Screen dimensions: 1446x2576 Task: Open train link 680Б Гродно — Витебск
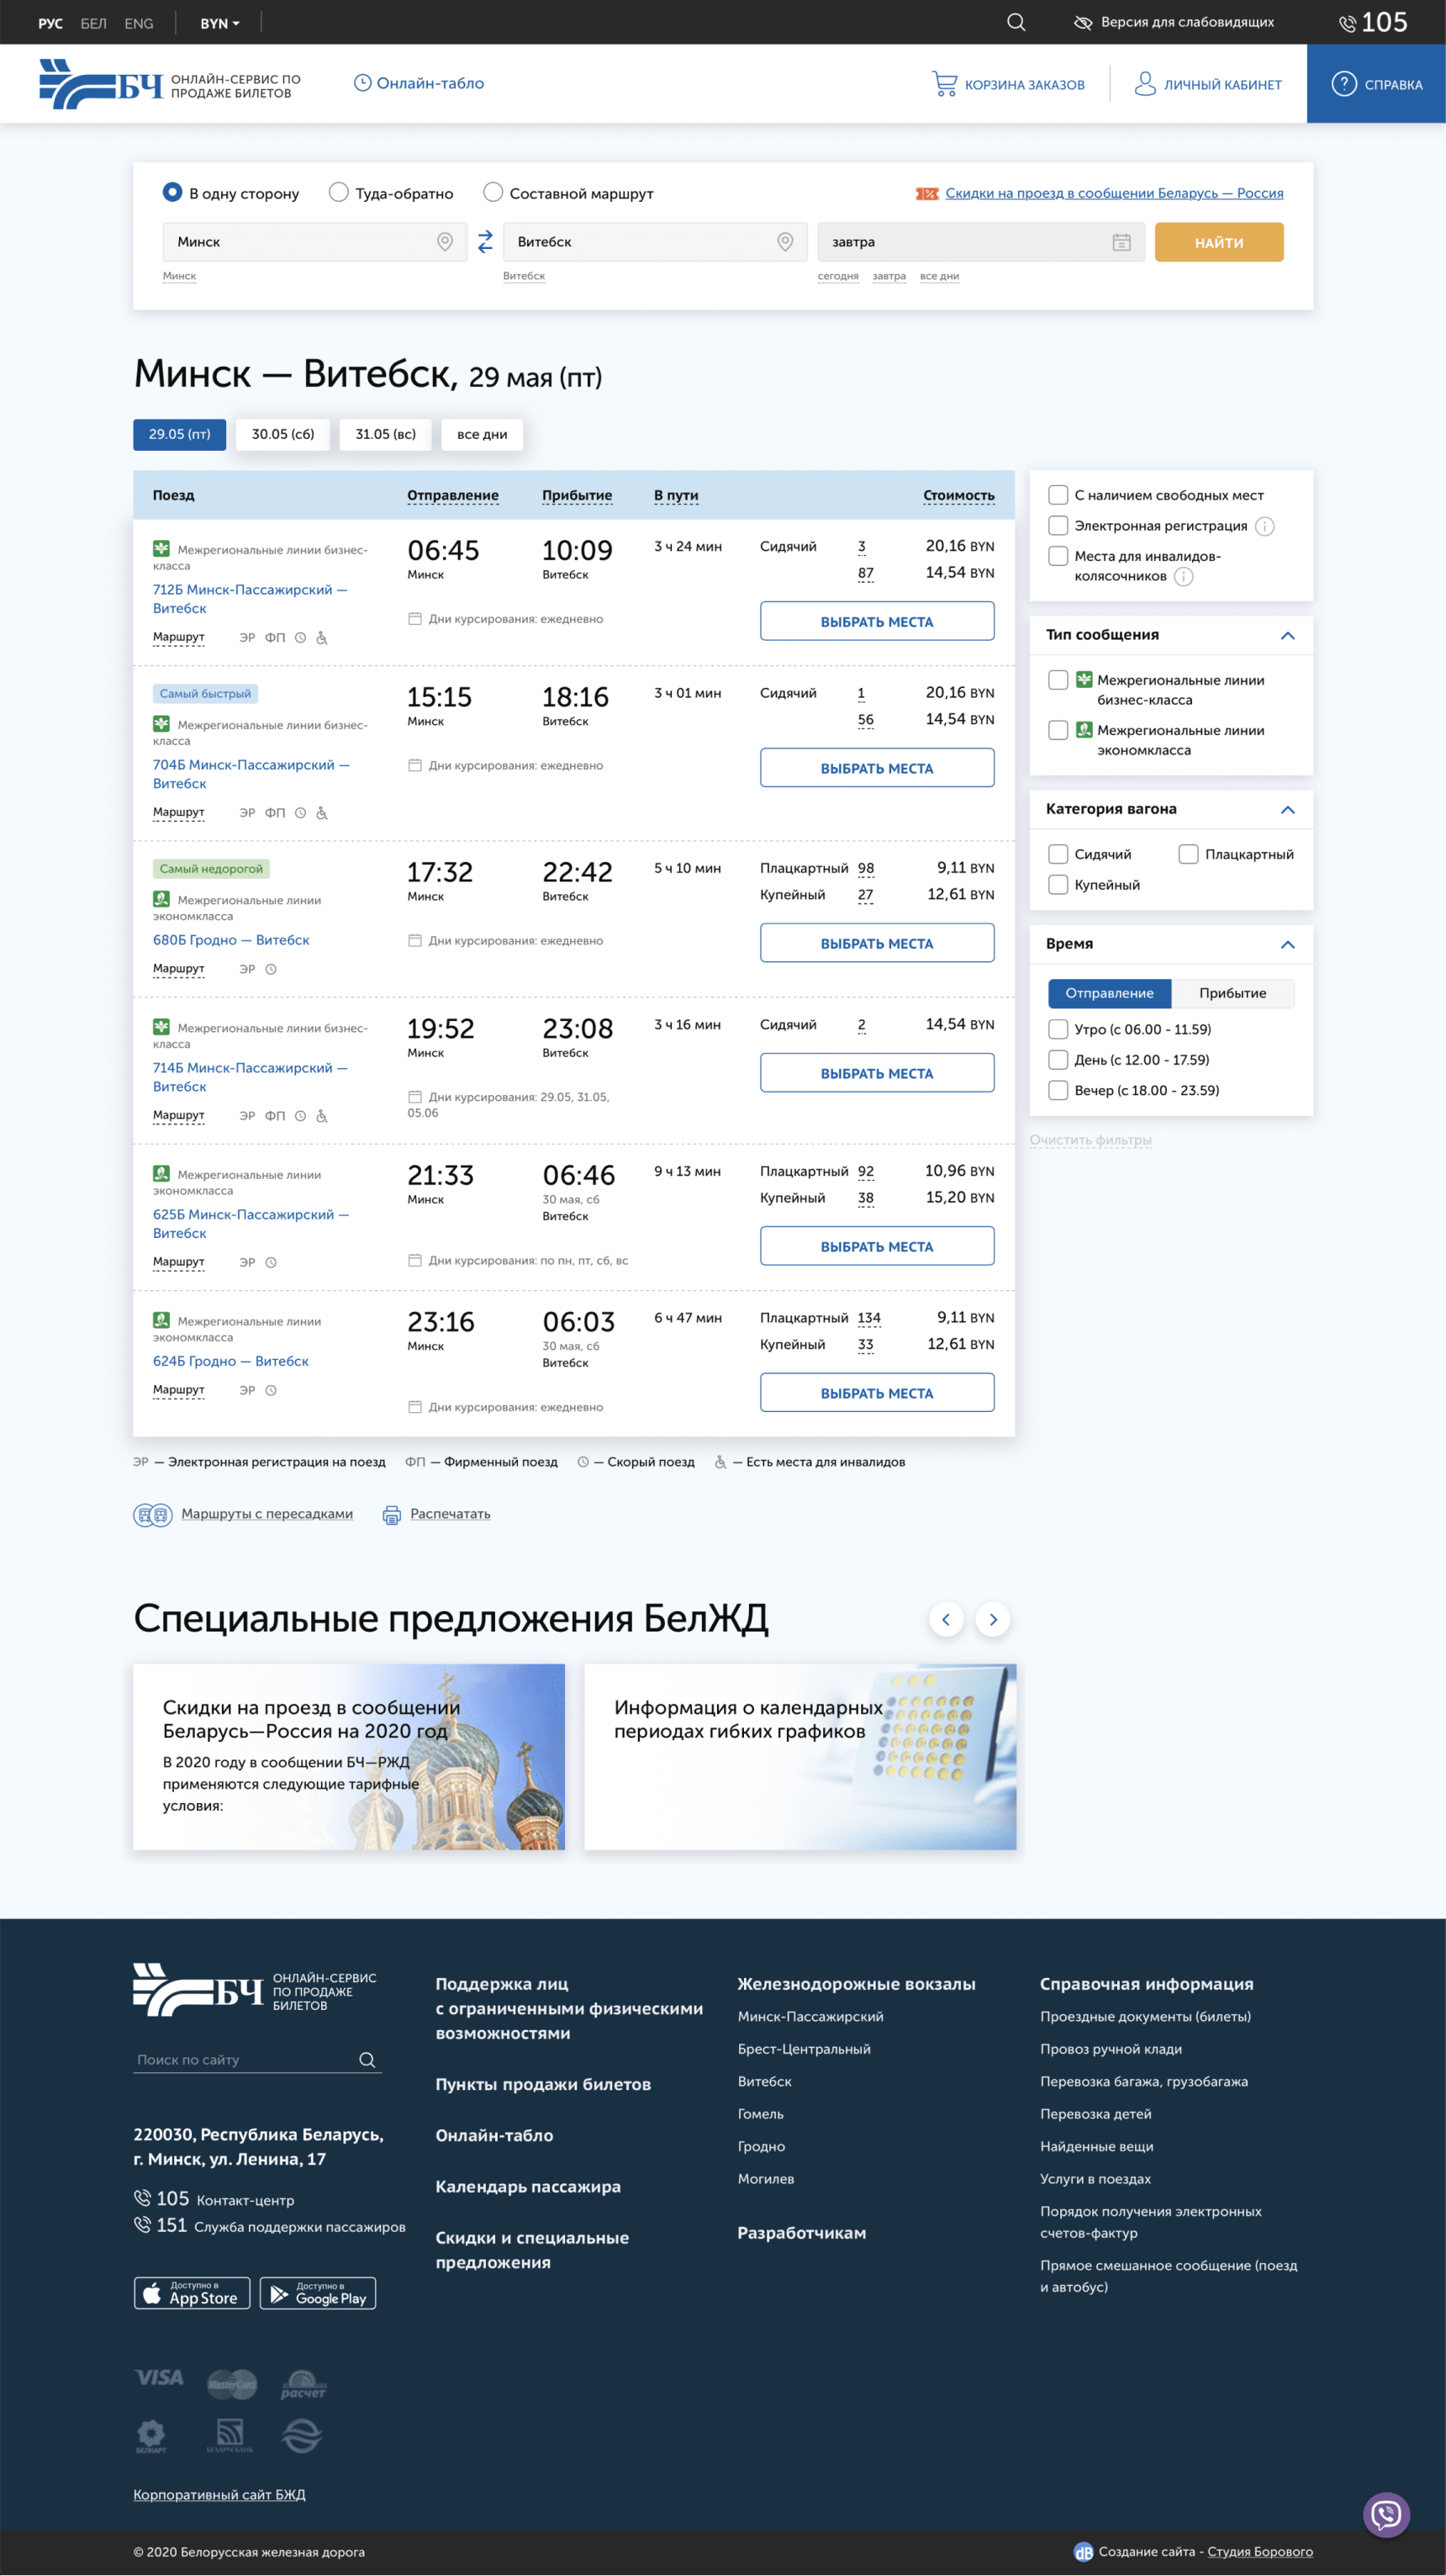click(231, 940)
